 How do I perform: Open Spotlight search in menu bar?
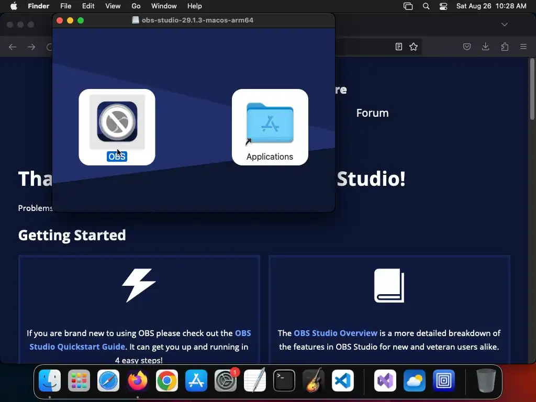(426, 6)
